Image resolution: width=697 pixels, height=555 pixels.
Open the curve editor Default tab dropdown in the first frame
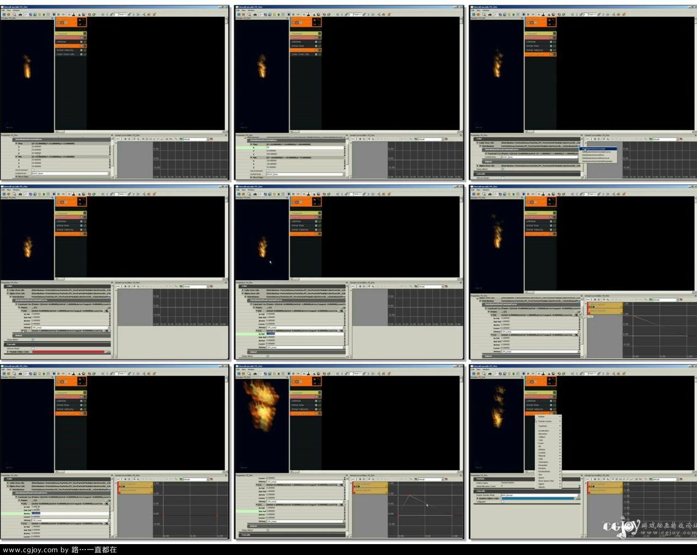click(x=196, y=139)
